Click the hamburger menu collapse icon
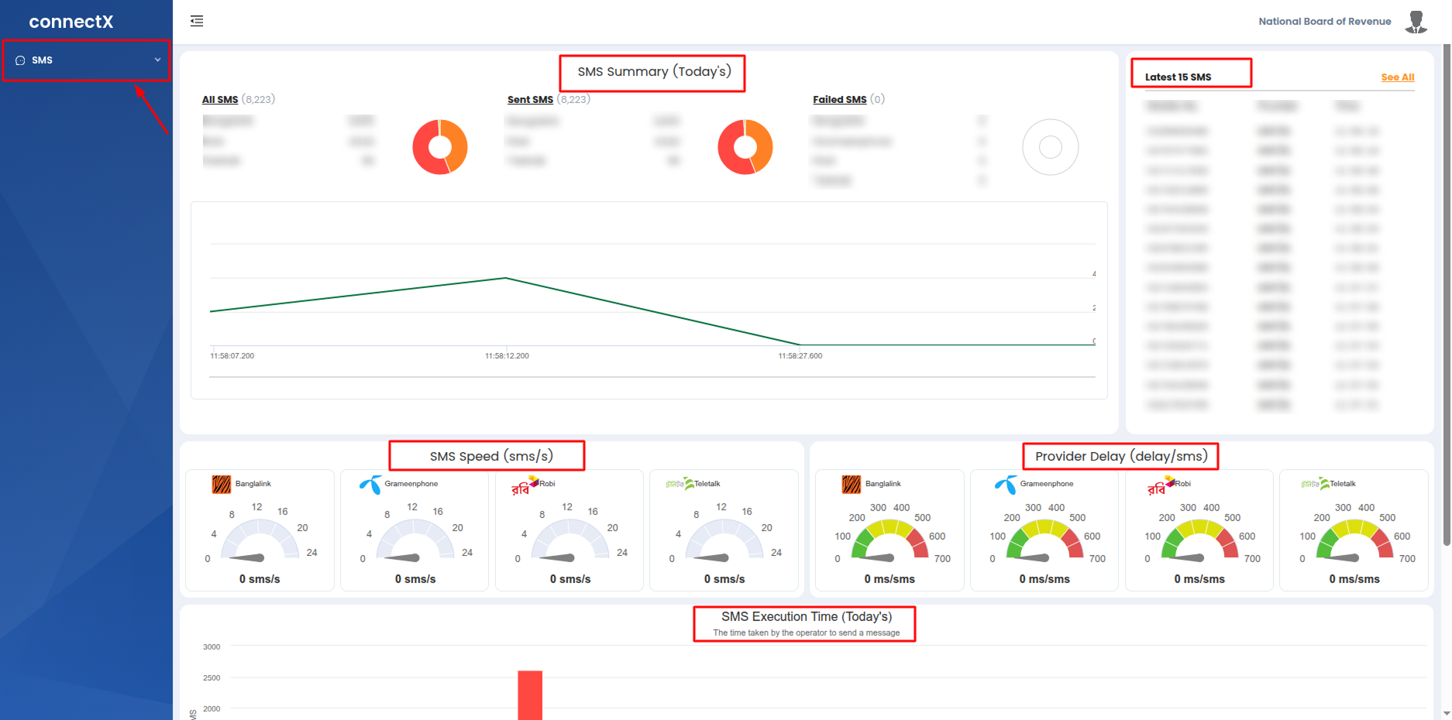 pos(197,21)
